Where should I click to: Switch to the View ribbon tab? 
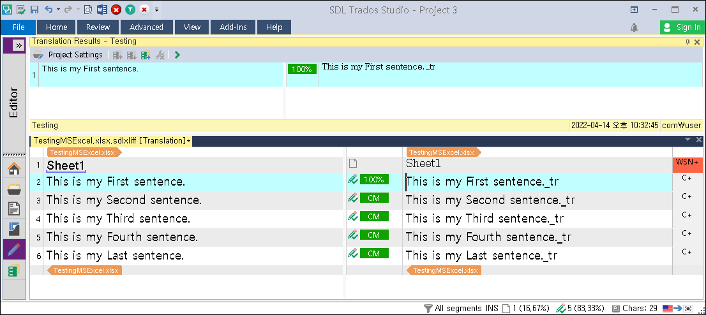pyautogui.click(x=192, y=27)
